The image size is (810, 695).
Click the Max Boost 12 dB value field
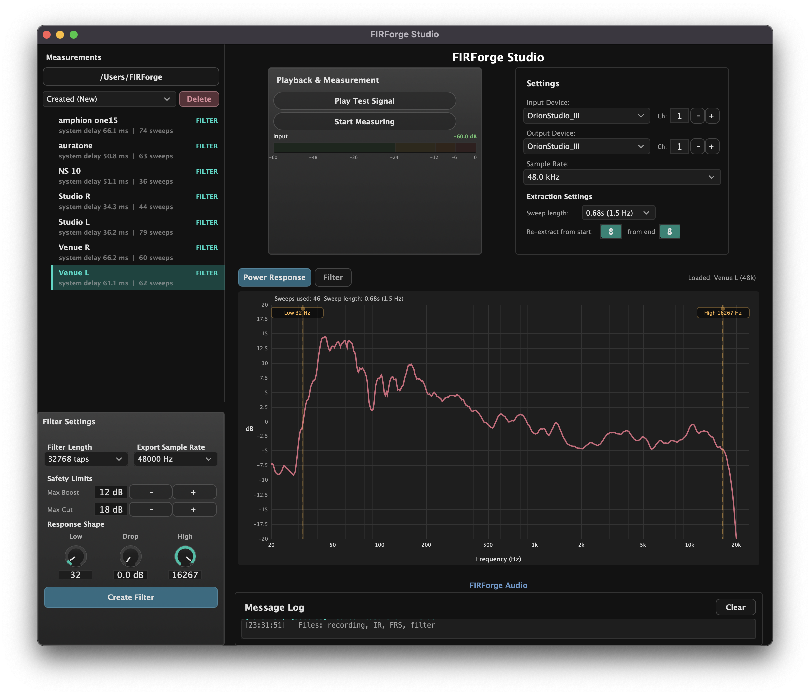(x=111, y=492)
